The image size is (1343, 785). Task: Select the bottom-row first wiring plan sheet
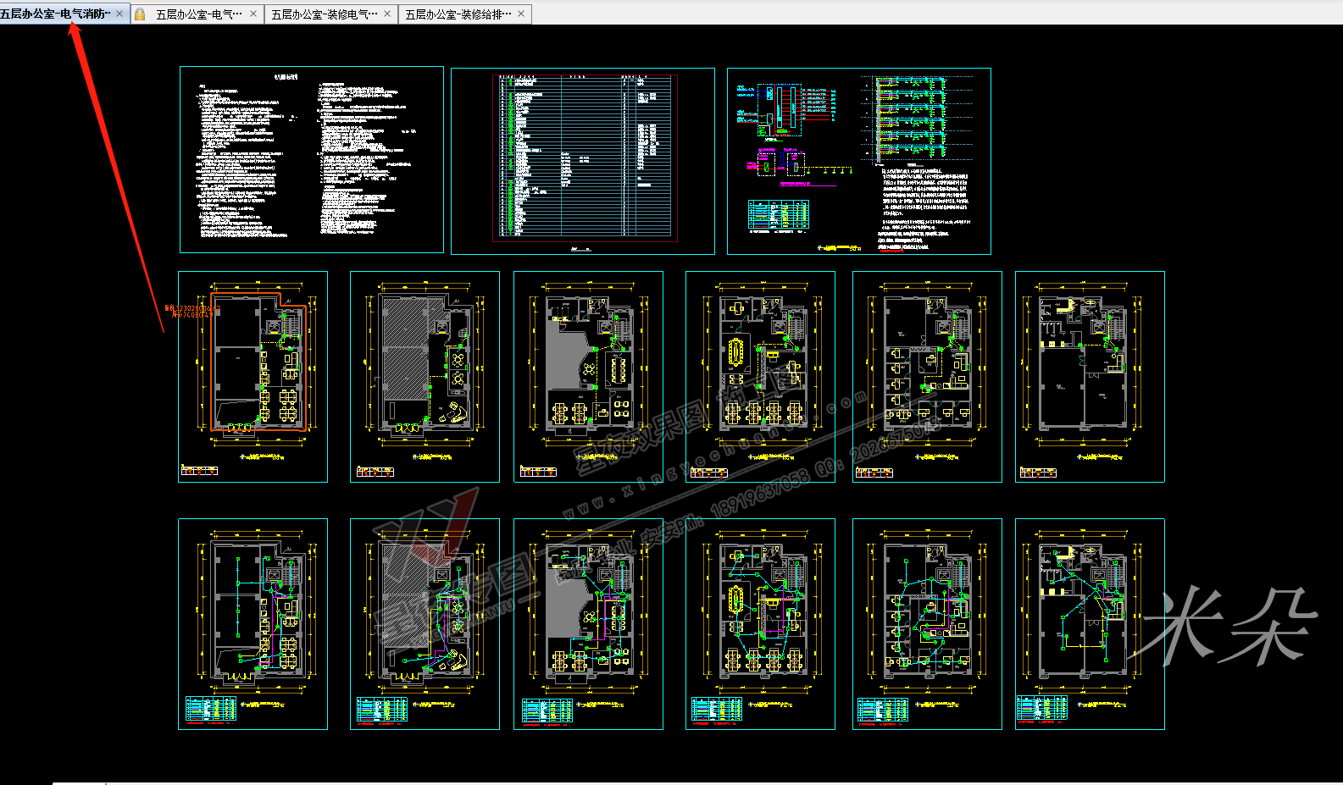[253, 624]
